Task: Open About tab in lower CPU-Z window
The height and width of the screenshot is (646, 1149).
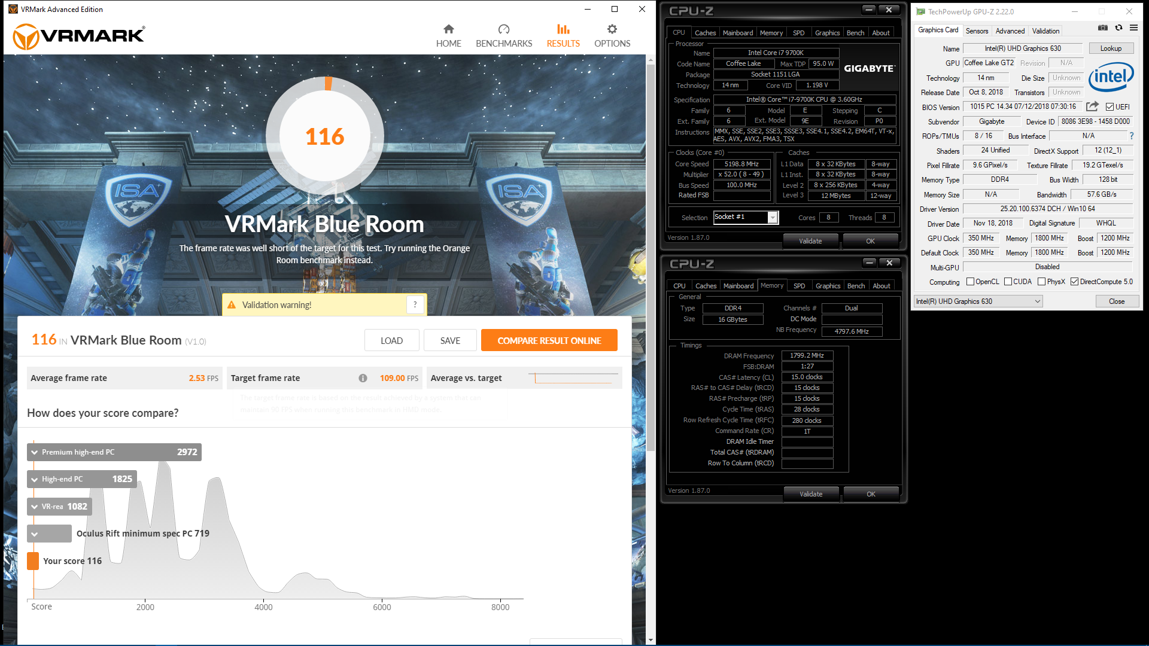Action: coord(881,286)
